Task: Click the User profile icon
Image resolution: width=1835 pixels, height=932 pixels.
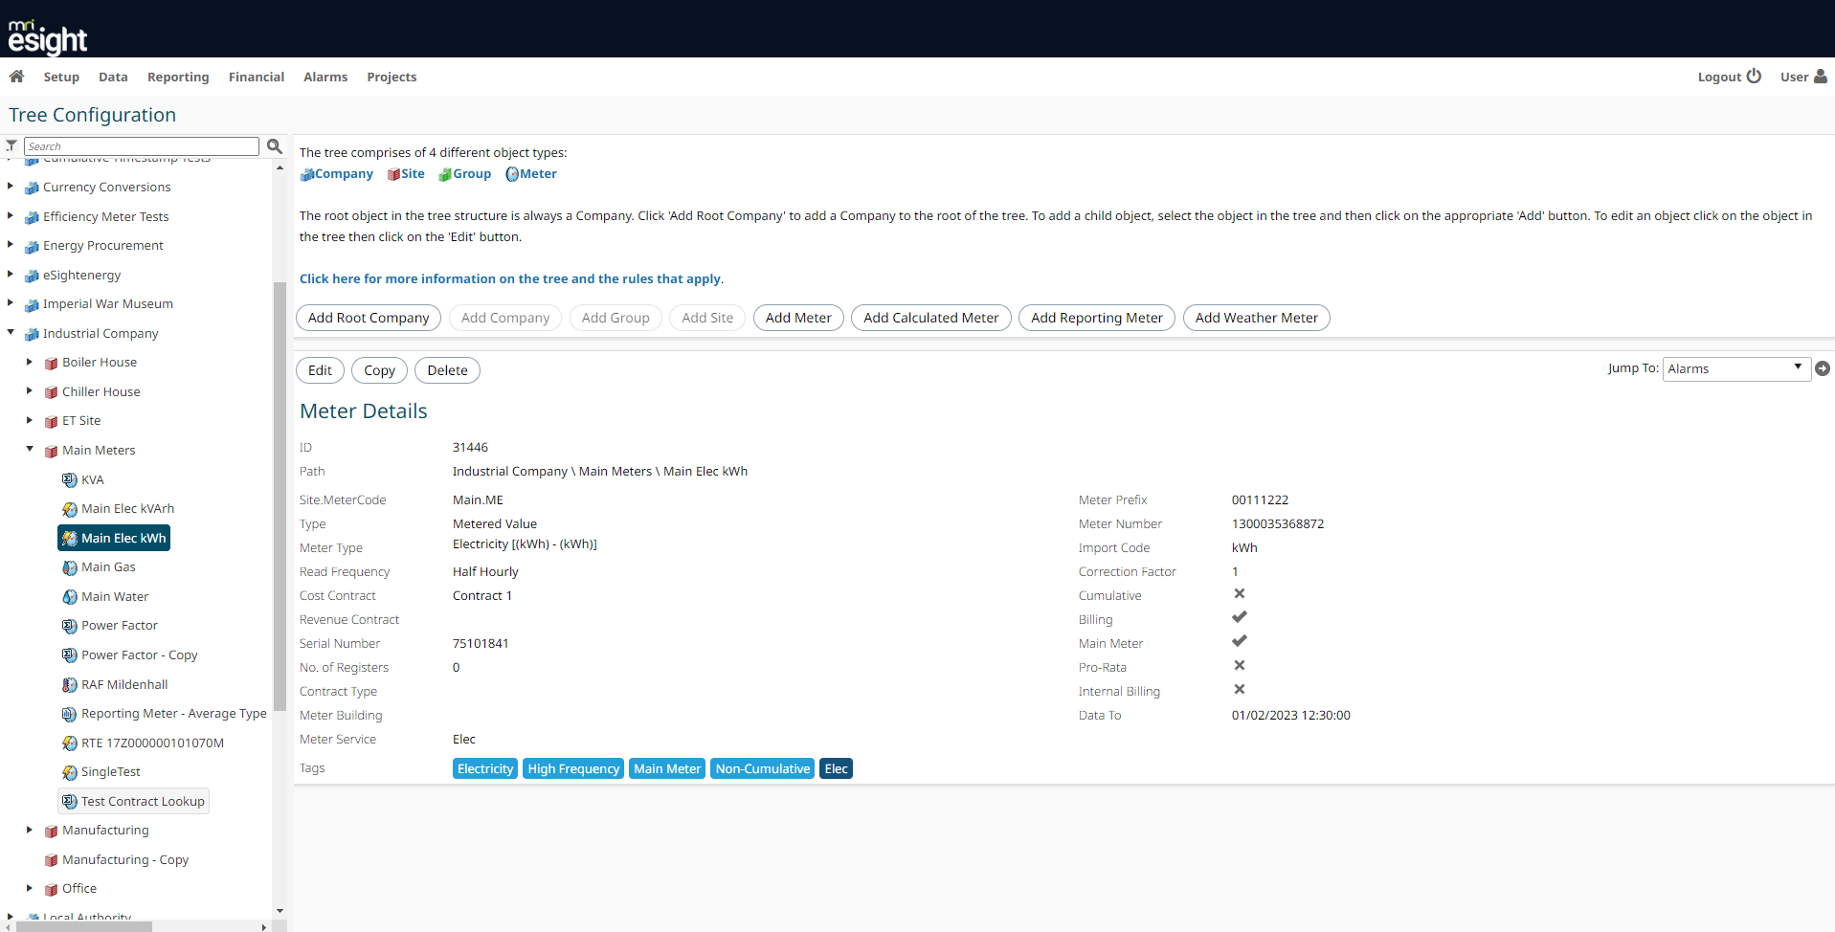Action: (x=1821, y=77)
